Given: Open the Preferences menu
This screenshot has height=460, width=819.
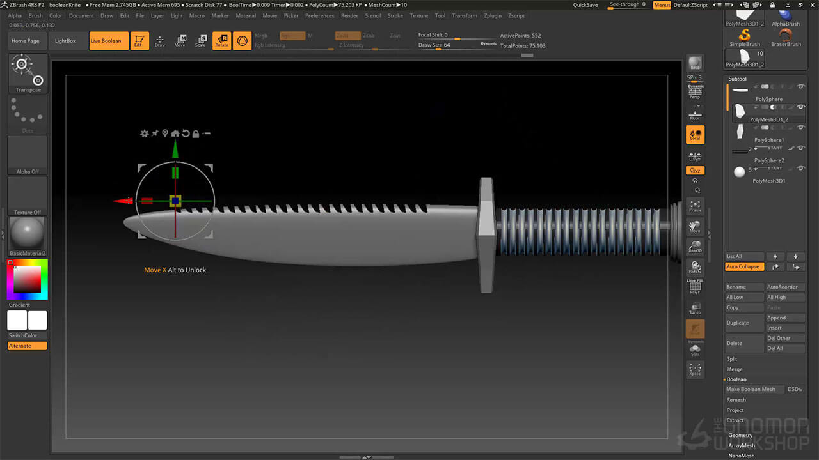Looking at the screenshot, I should (319, 15).
